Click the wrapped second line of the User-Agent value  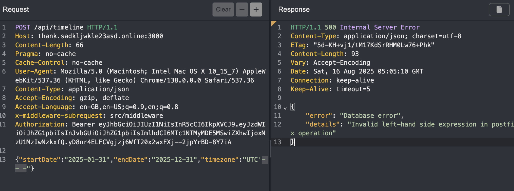pos(134,80)
